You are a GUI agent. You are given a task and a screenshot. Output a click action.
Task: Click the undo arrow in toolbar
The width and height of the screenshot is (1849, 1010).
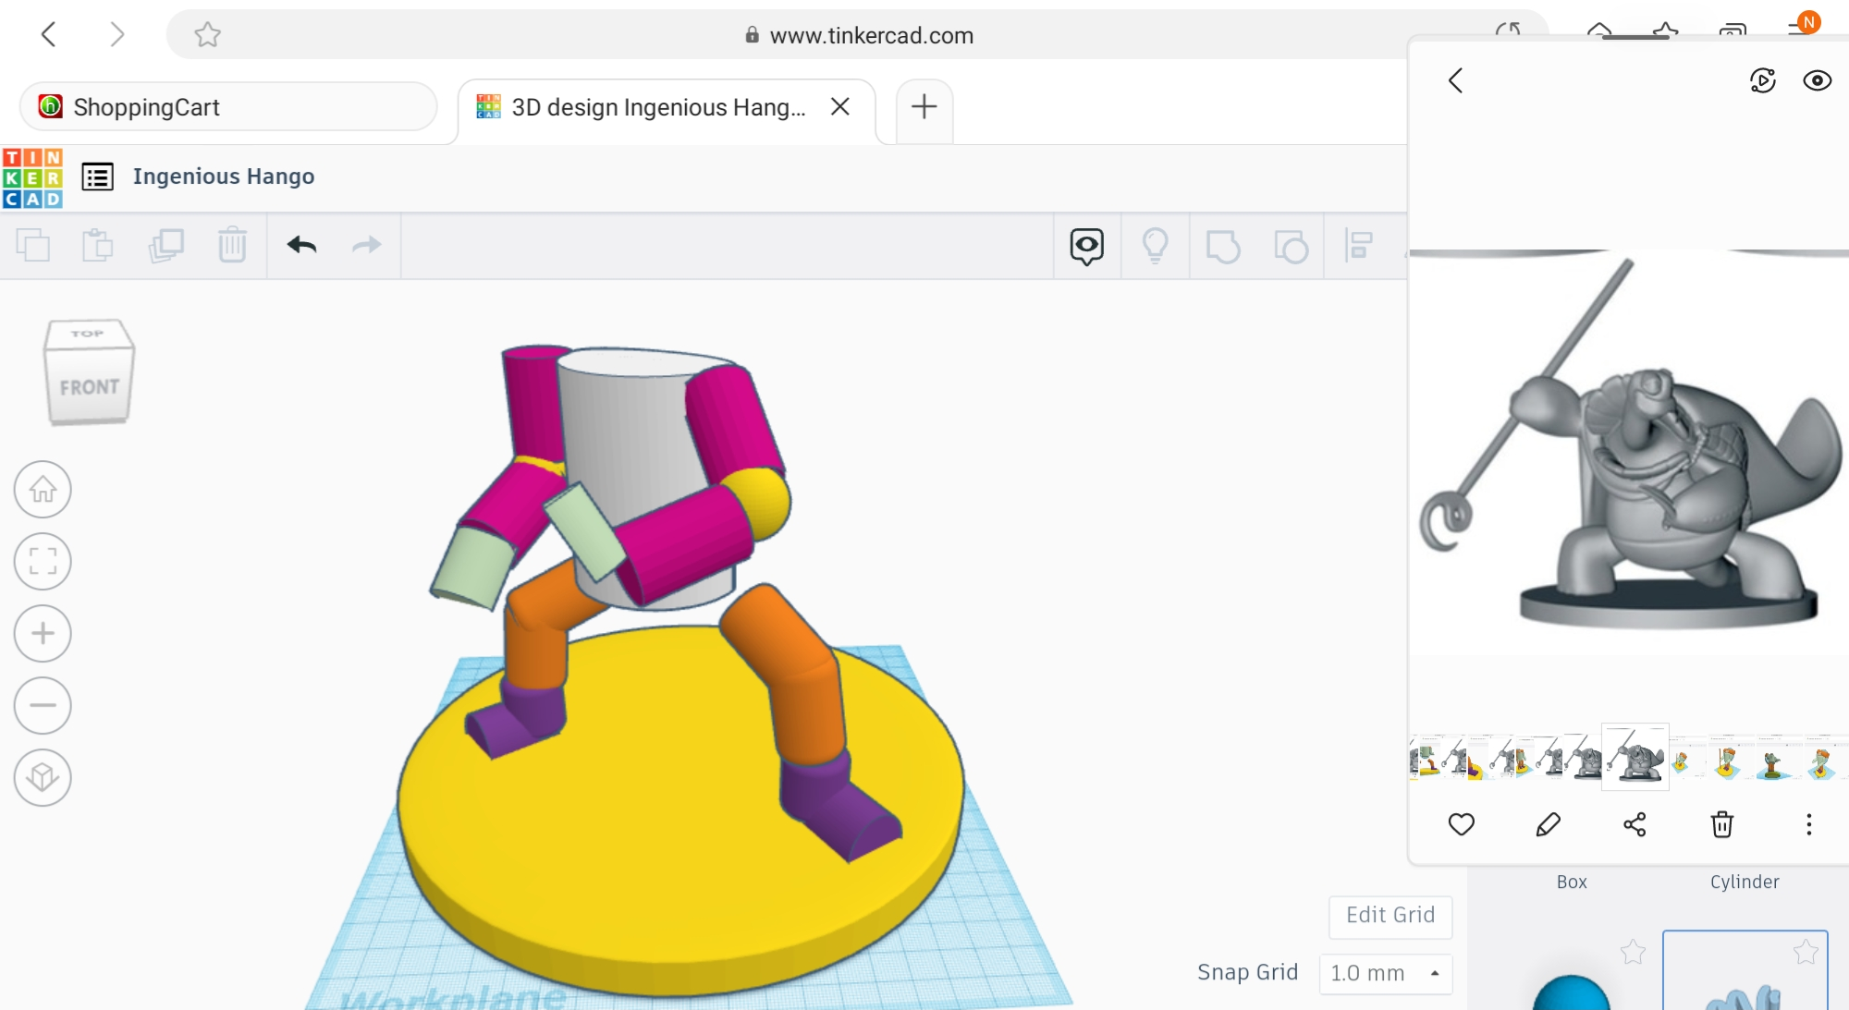point(301,245)
